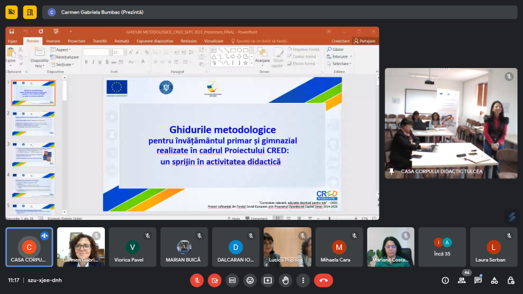Image resolution: width=523 pixels, height=294 pixels.
Task: Leave the call with the red hang-up button
Action: (x=323, y=280)
